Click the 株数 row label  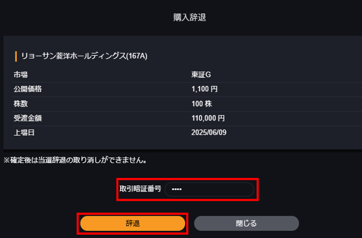point(21,103)
